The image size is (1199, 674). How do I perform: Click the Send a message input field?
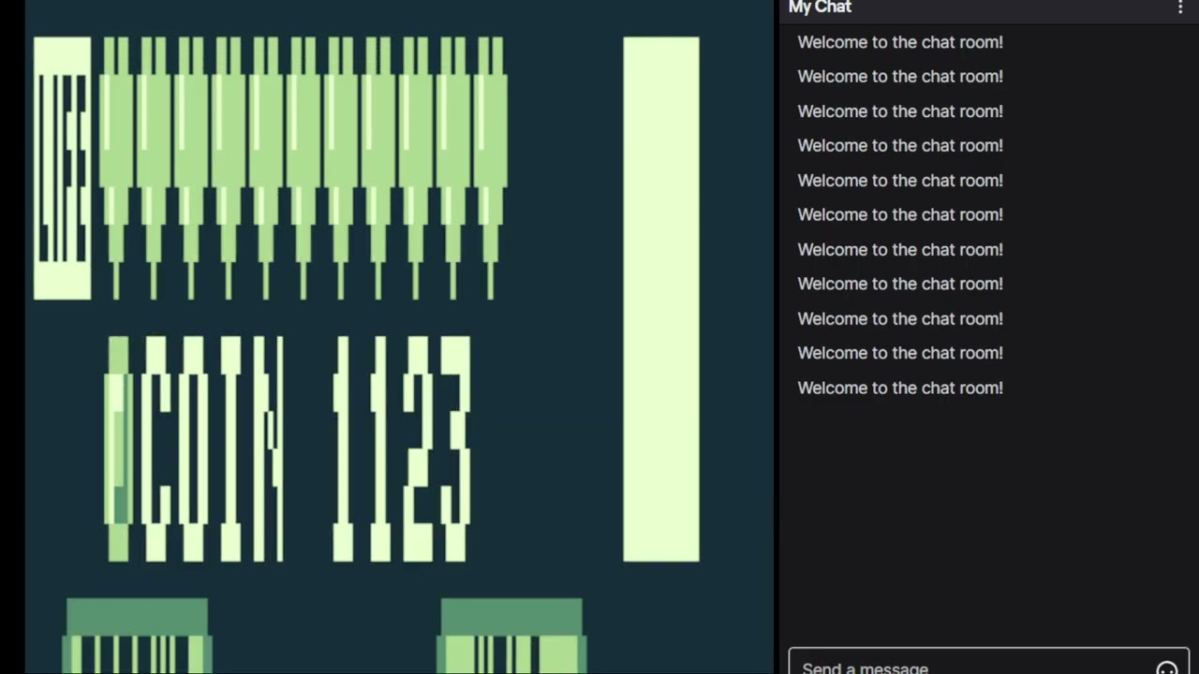tap(988, 662)
